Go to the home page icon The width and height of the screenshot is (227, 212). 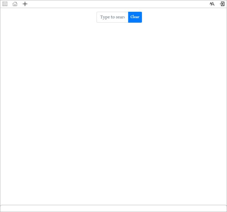(15, 4)
